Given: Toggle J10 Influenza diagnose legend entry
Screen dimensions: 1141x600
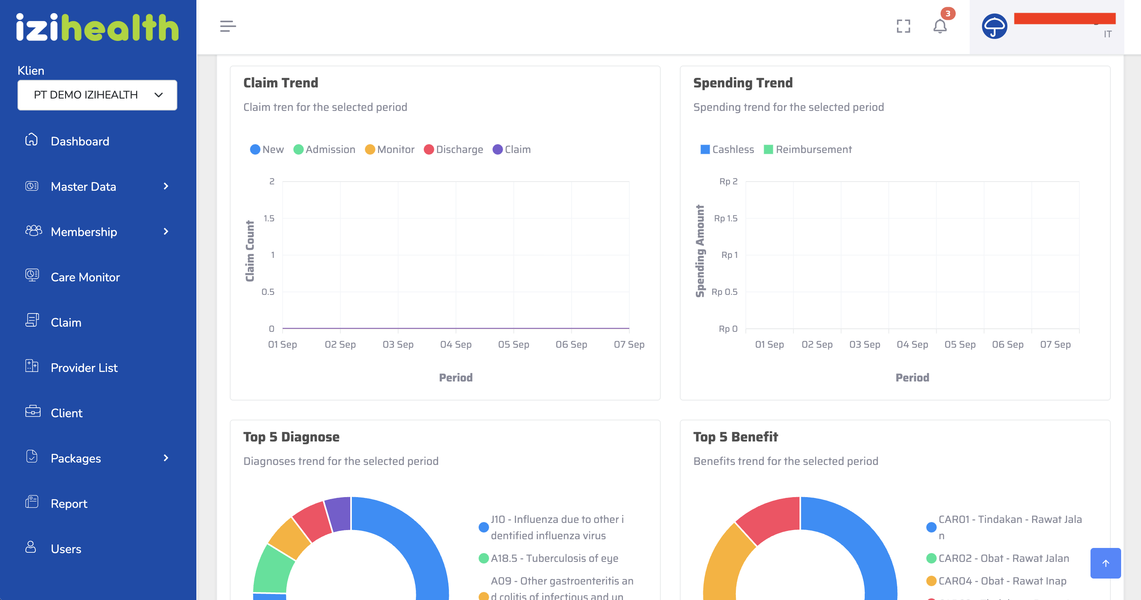Looking at the screenshot, I should (551, 527).
